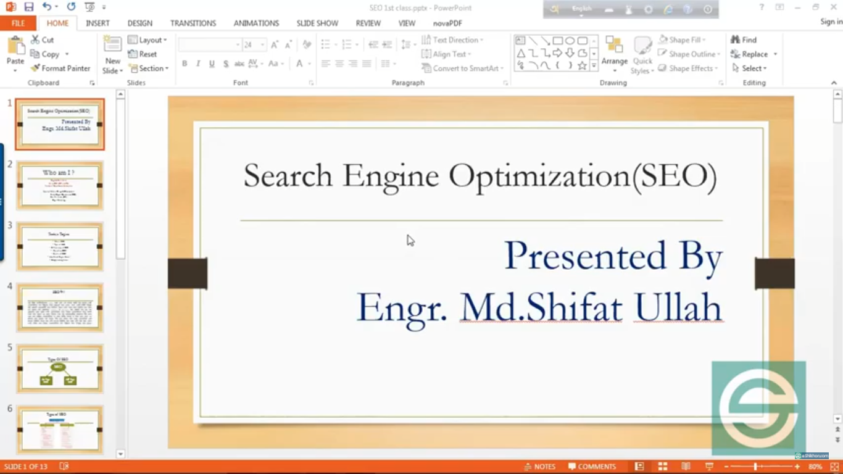The height and width of the screenshot is (474, 843).
Task: Open the TRANSITIONS ribbon tab
Action: click(193, 23)
